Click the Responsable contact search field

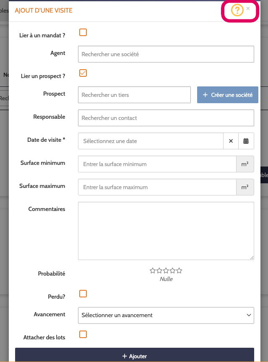tap(166, 118)
